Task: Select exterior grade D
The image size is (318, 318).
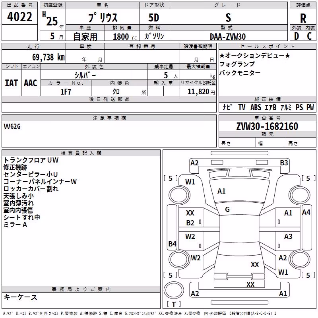Action: tap(297, 36)
